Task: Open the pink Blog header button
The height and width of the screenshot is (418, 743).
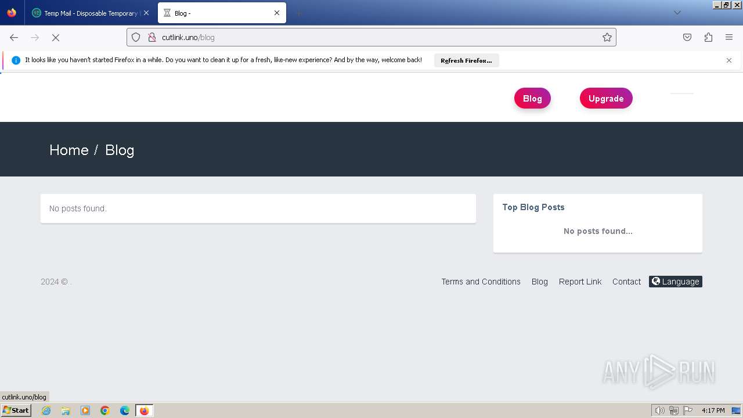Action: point(532,99)
